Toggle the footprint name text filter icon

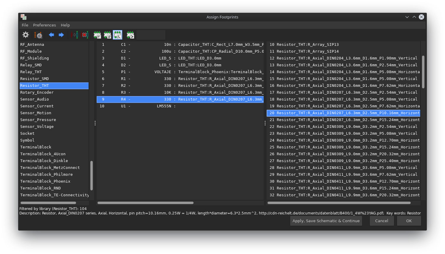coord(130,35)
